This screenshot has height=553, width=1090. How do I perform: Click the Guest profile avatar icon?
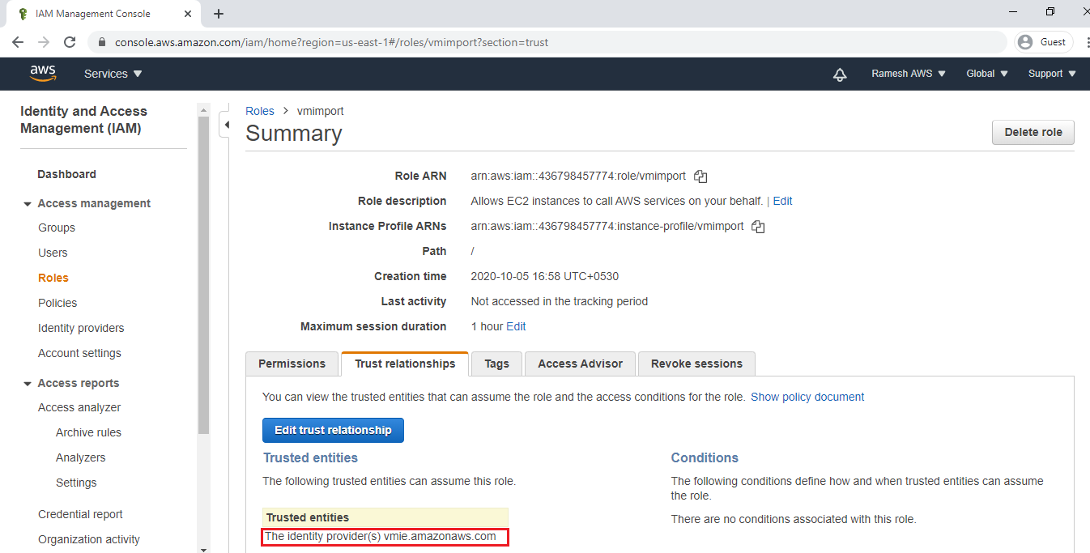point(1026,42)
